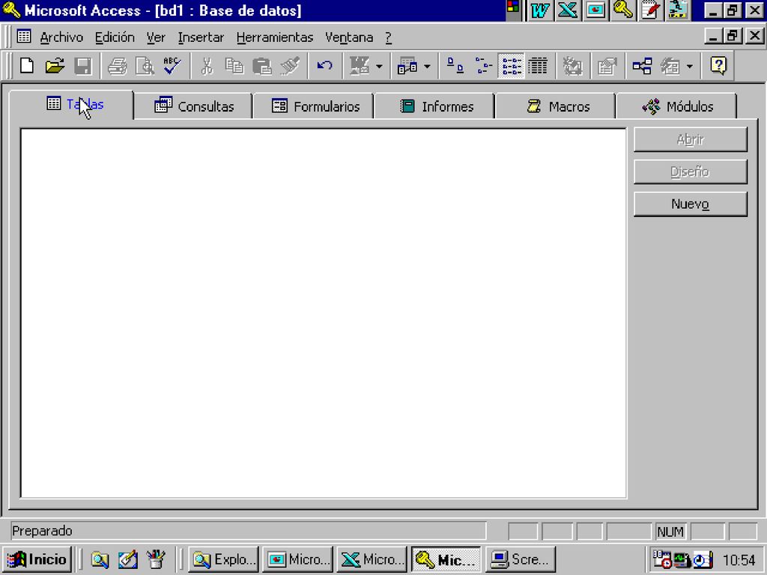Click the notepad and pen icon in the shortcut bar
Image resolution: width=767 pixels, height=575 pixels.
pos(651,10)
